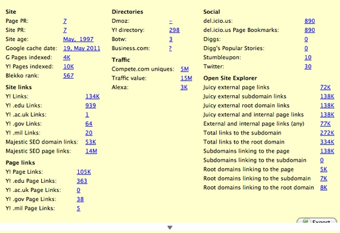Click Subdomains linking to the page 138K
340x233 pixels.
pyautogui.click(x=327, y=151)
